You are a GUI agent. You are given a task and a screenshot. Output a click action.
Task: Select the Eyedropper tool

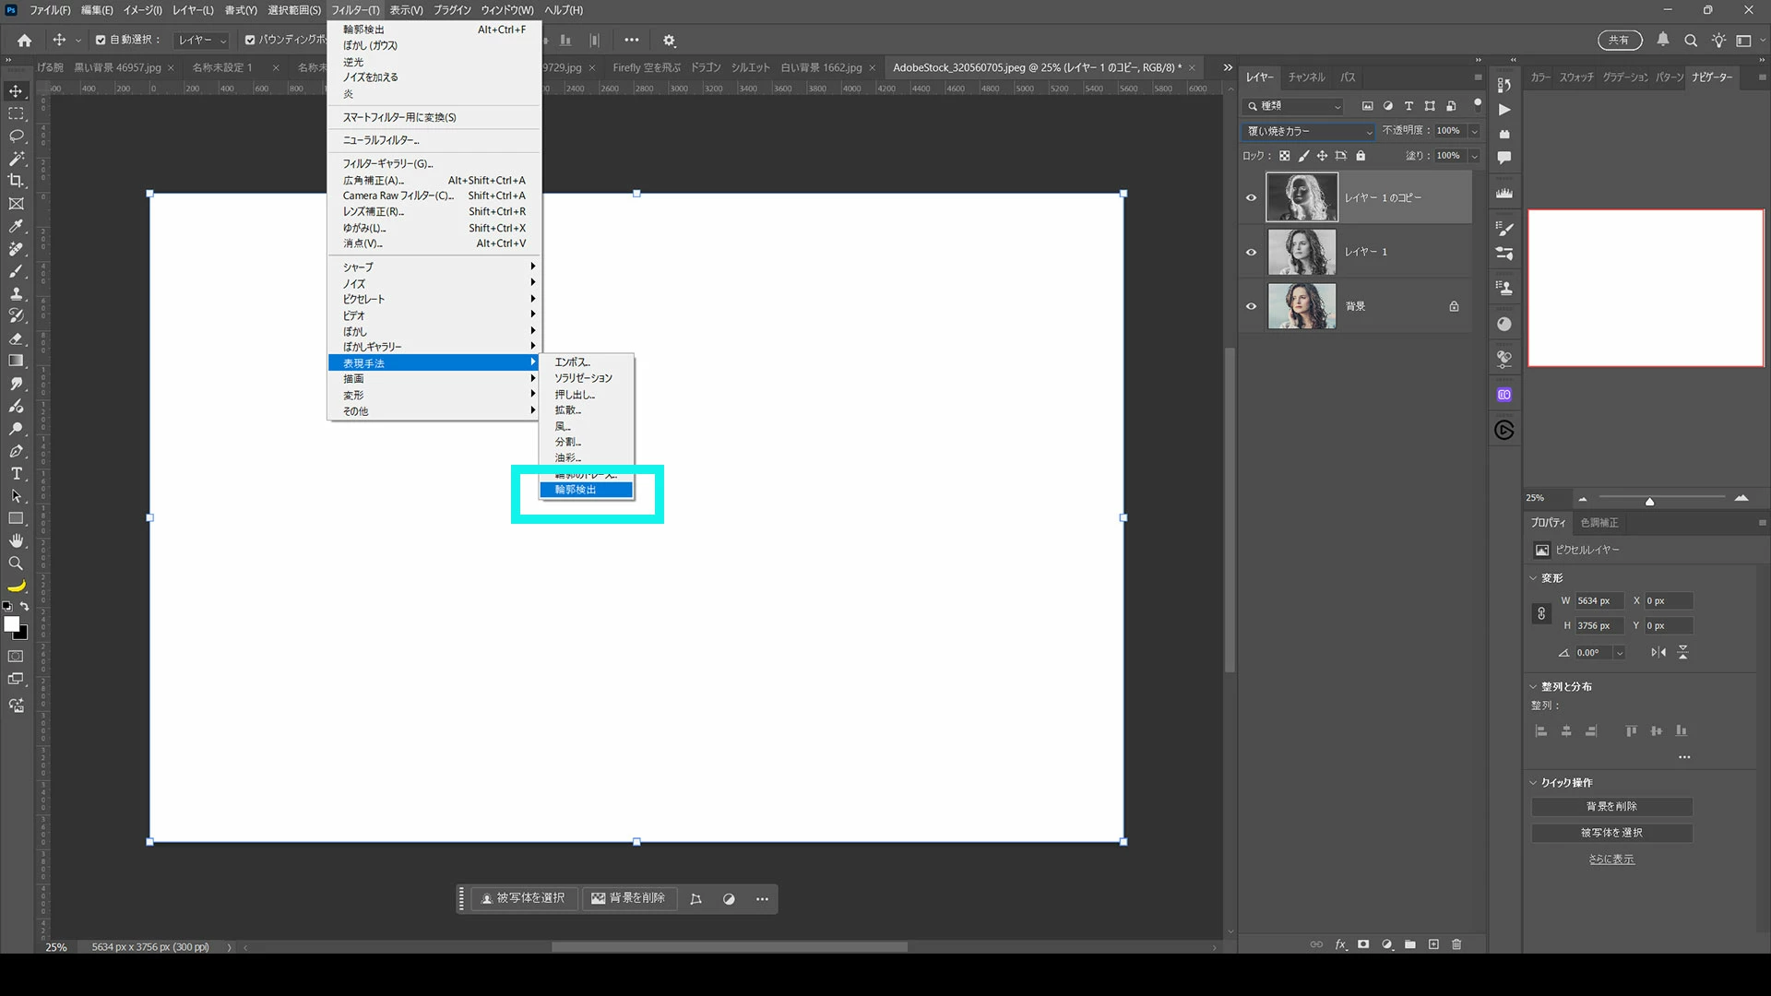pos(16,226)
